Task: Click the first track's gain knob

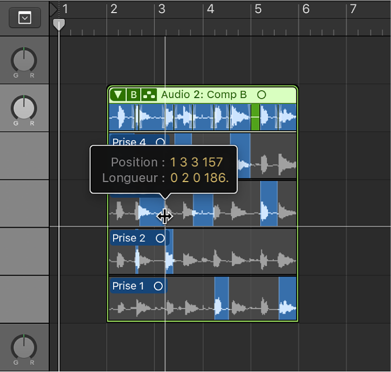Action: click(x=24, y=60)
